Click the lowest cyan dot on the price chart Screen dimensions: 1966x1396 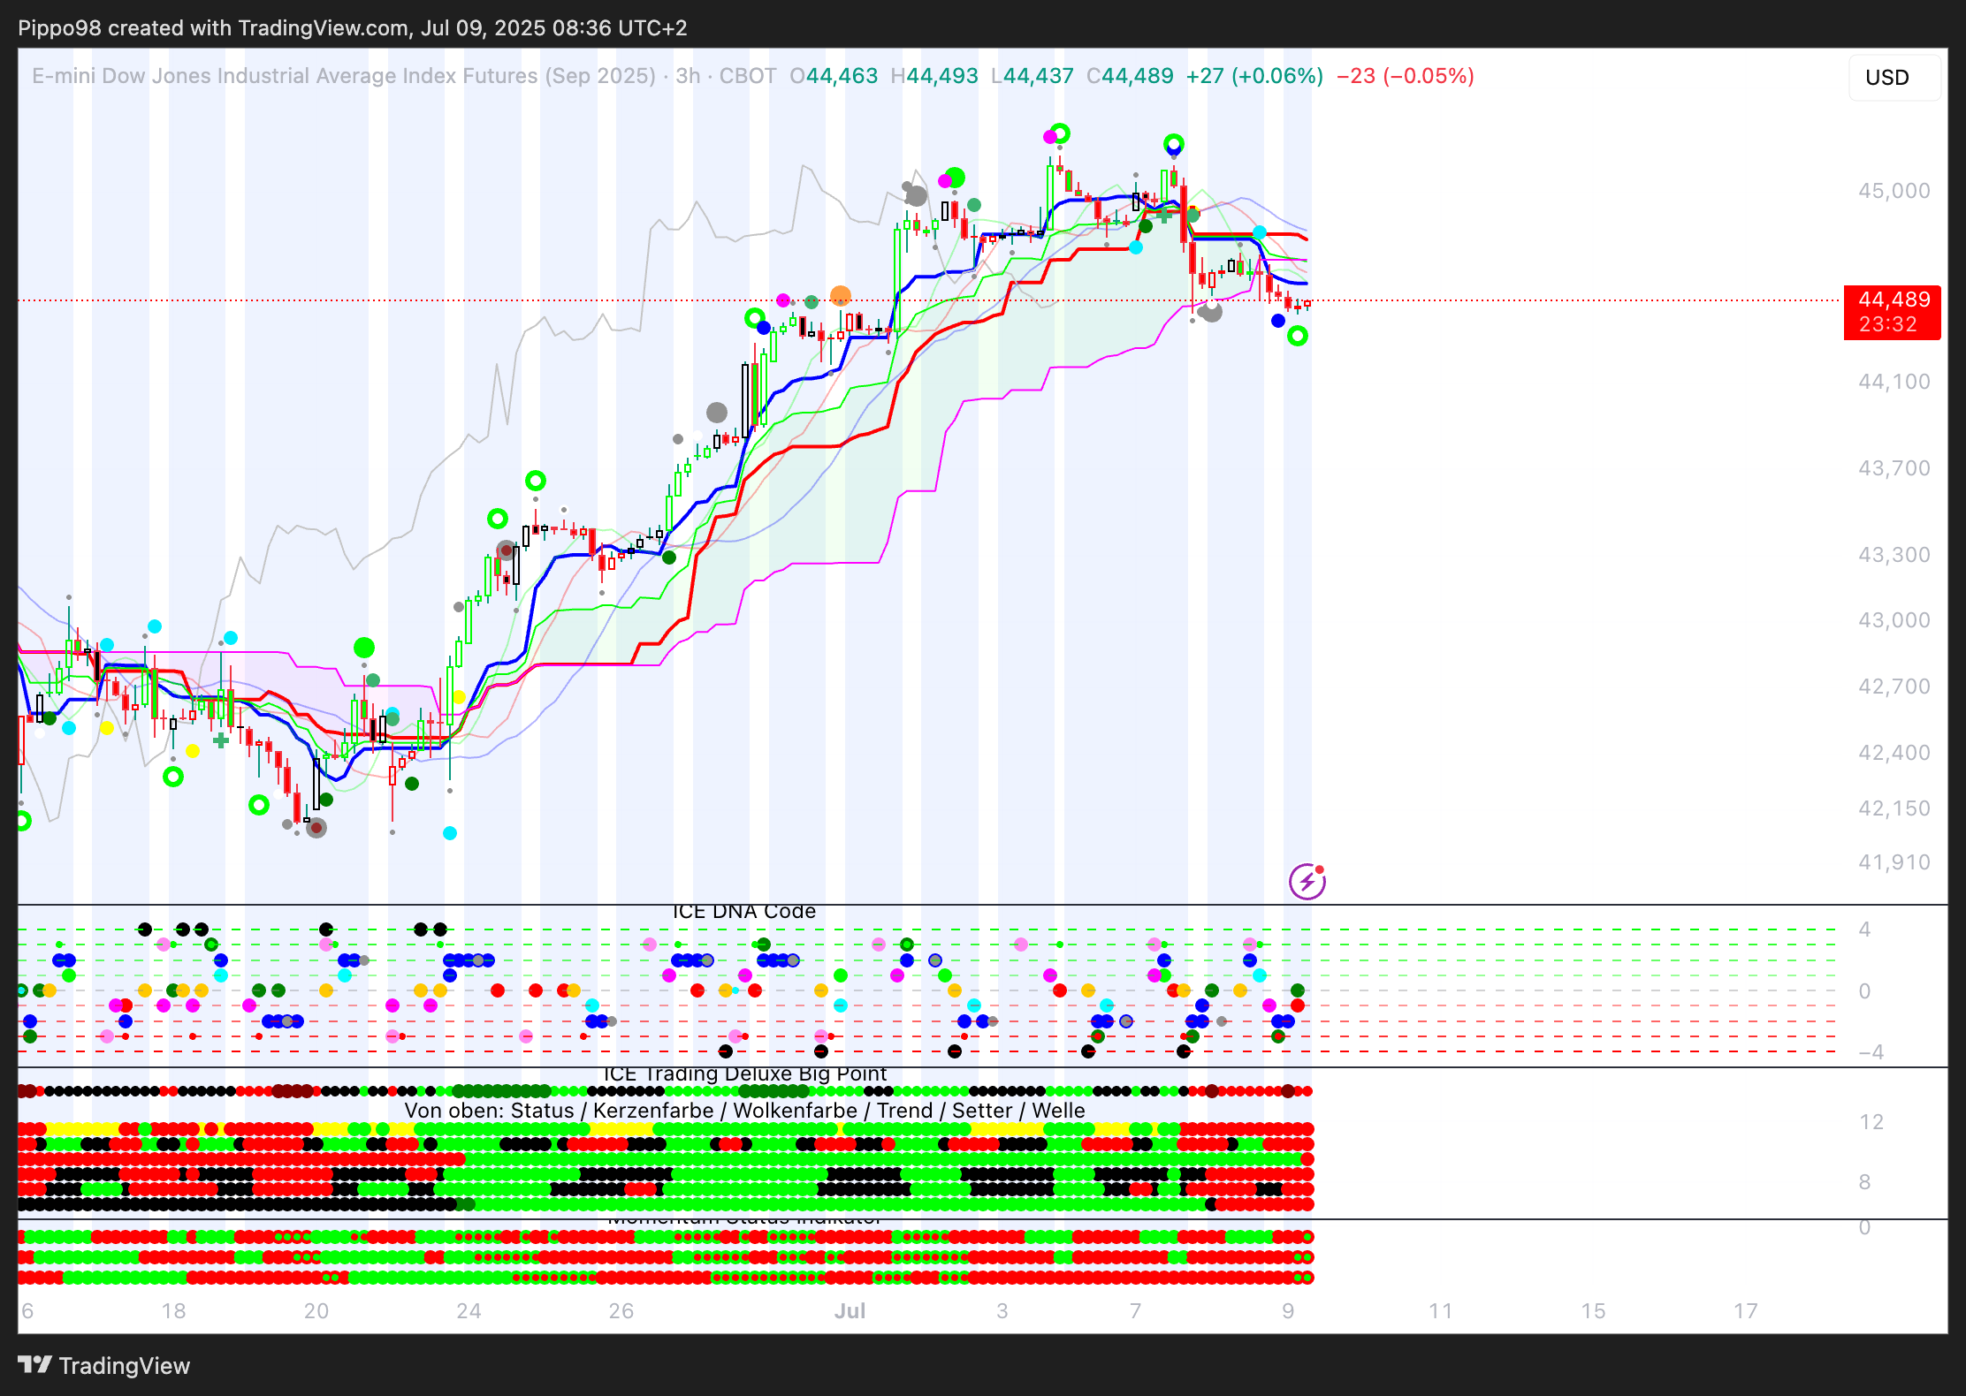click(x=449, y=832)
